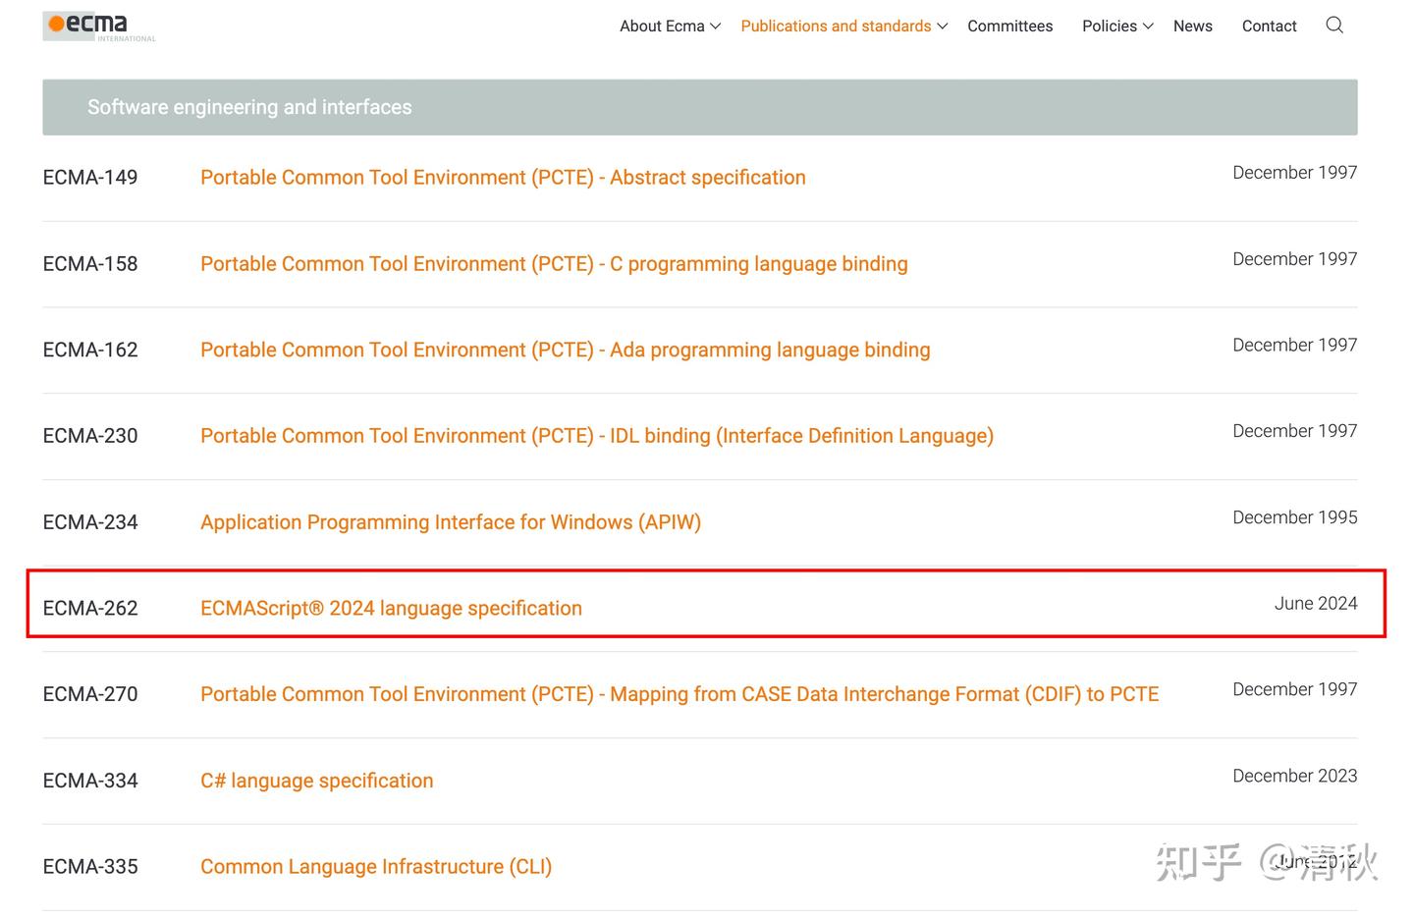Click the Software engineering and interfaces header
Screen dimensions: 1414x919
coord(249,107)
